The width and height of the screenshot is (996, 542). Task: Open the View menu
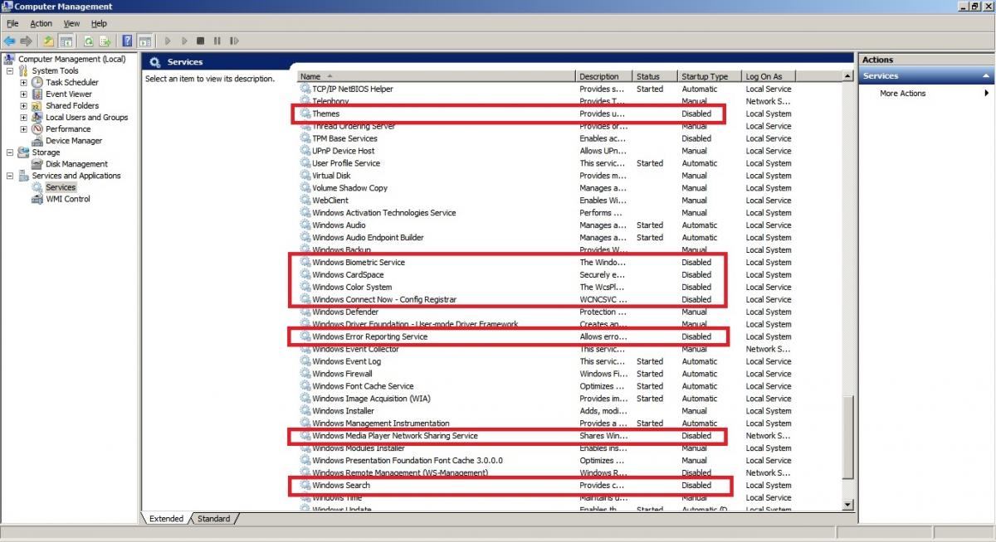click(71, 24)
